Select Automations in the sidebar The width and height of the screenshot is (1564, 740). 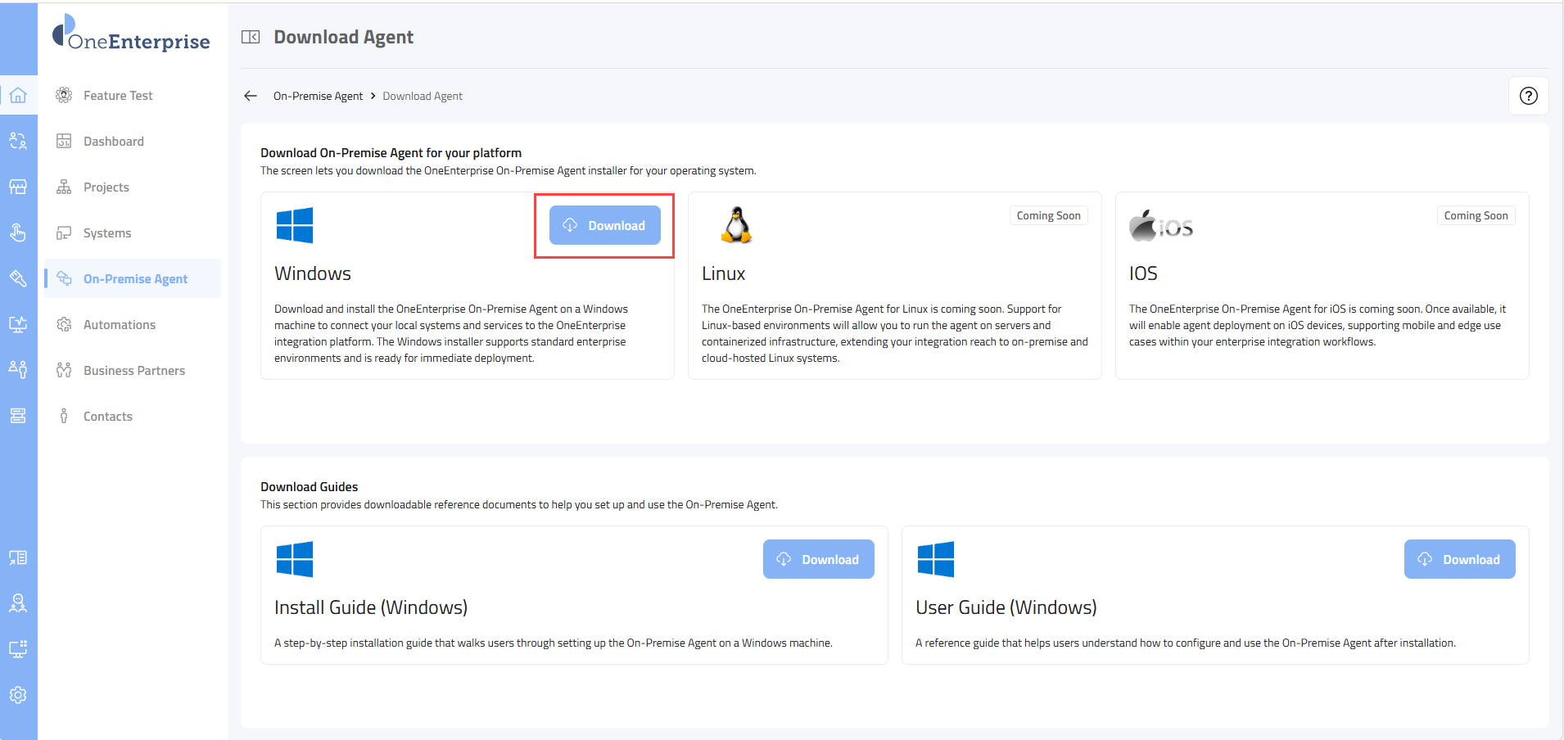tap(119, 325)
